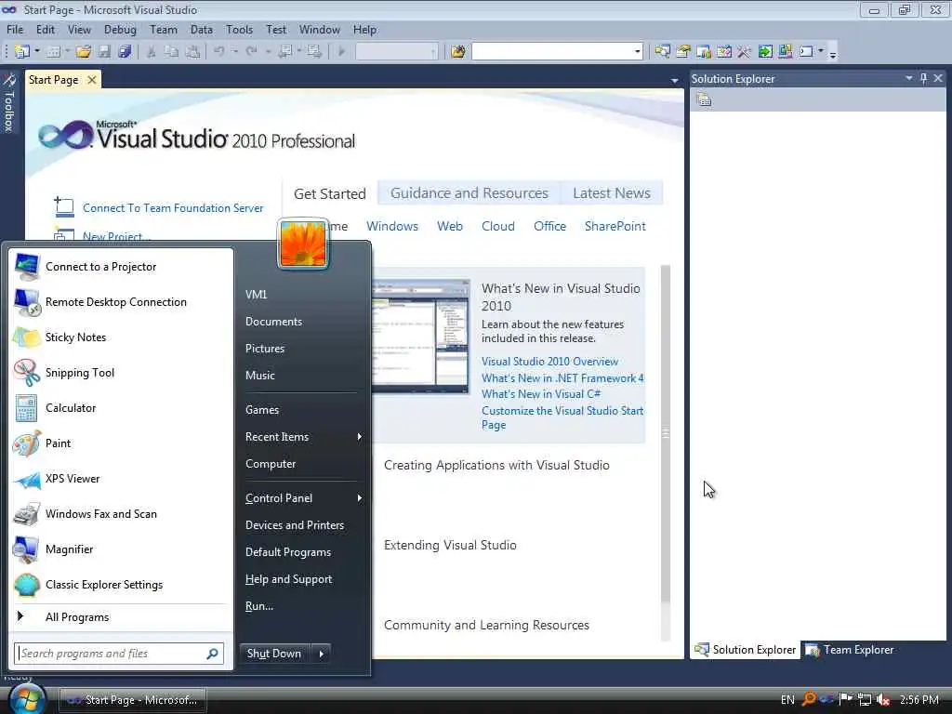Open the Extension Manager toolbar icon

(785, 52)
